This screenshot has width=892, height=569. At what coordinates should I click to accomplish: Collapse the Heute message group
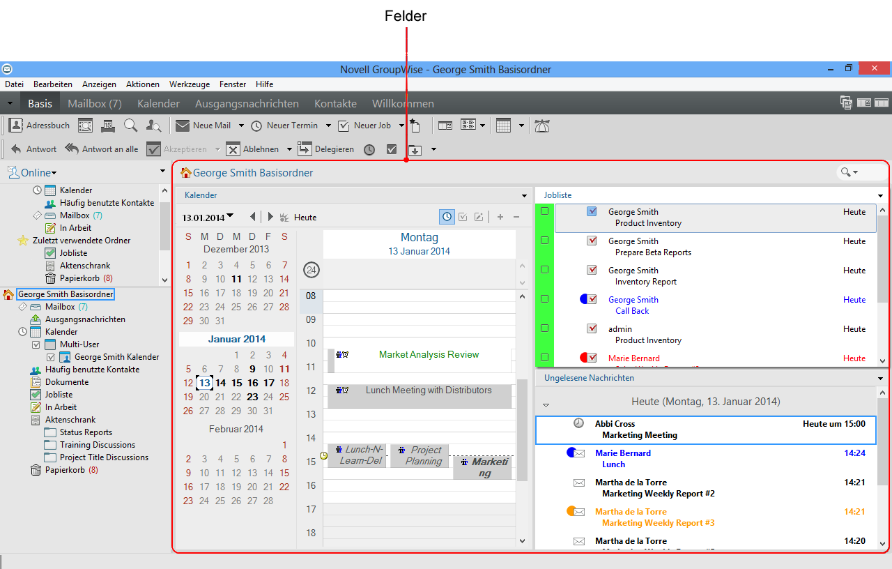546,404
